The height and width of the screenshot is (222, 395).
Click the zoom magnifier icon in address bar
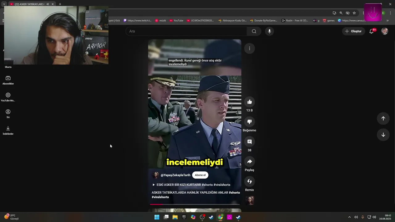(341, 13)
